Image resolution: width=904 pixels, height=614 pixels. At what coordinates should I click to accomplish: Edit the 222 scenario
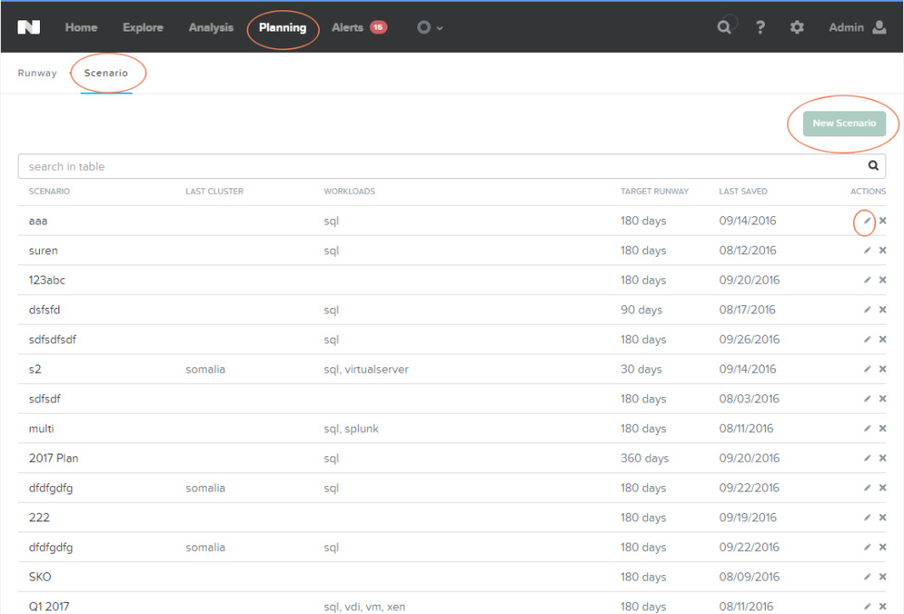pos(867,518)
